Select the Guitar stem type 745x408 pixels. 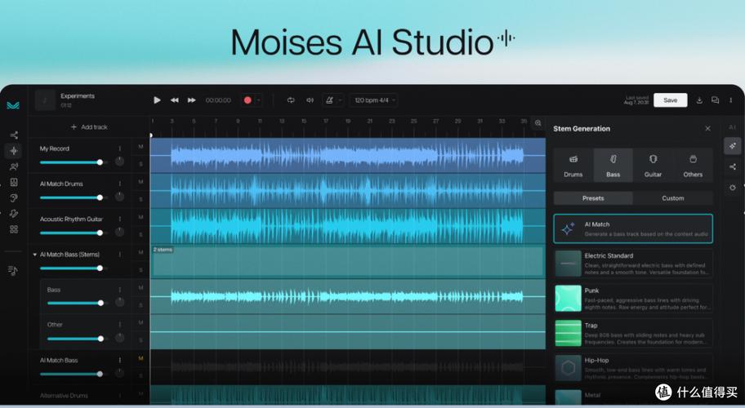pos(653,165)
